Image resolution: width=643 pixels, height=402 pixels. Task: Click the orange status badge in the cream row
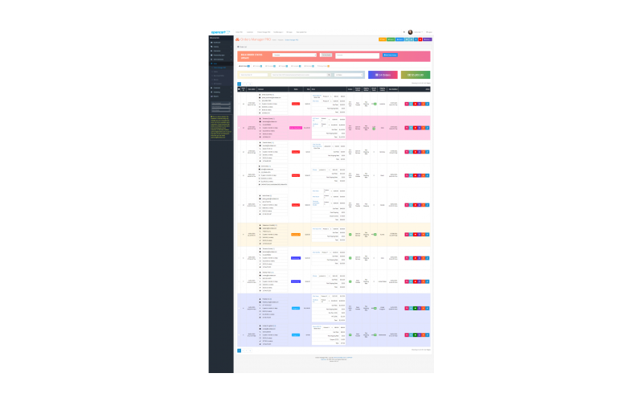click(x=296, y=235)
